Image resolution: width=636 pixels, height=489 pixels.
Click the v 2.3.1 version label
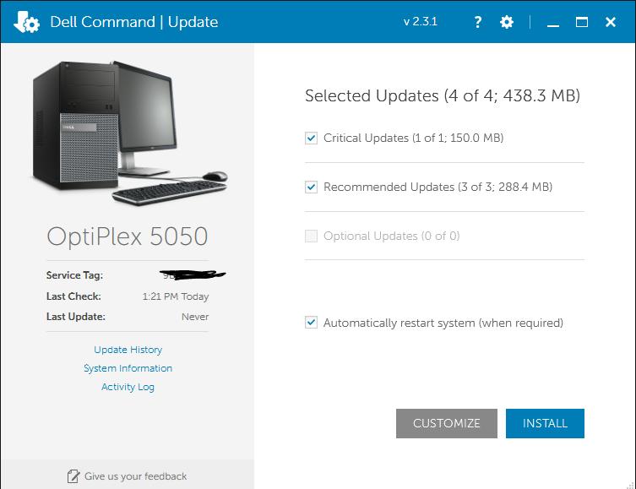coord(420,22)
